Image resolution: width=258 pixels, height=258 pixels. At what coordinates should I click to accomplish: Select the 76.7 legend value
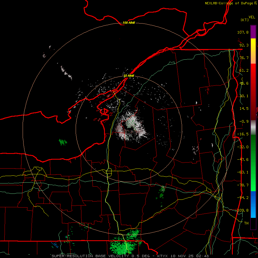(x=244, y=58)
